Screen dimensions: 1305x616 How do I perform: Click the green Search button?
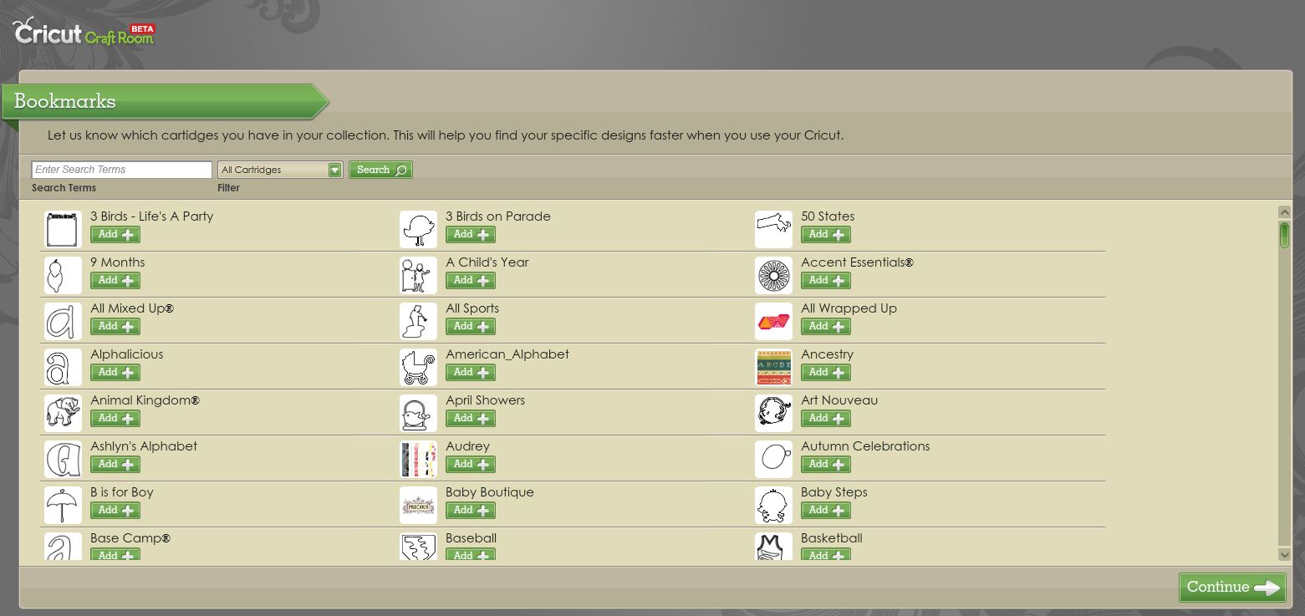coord(380,170)
